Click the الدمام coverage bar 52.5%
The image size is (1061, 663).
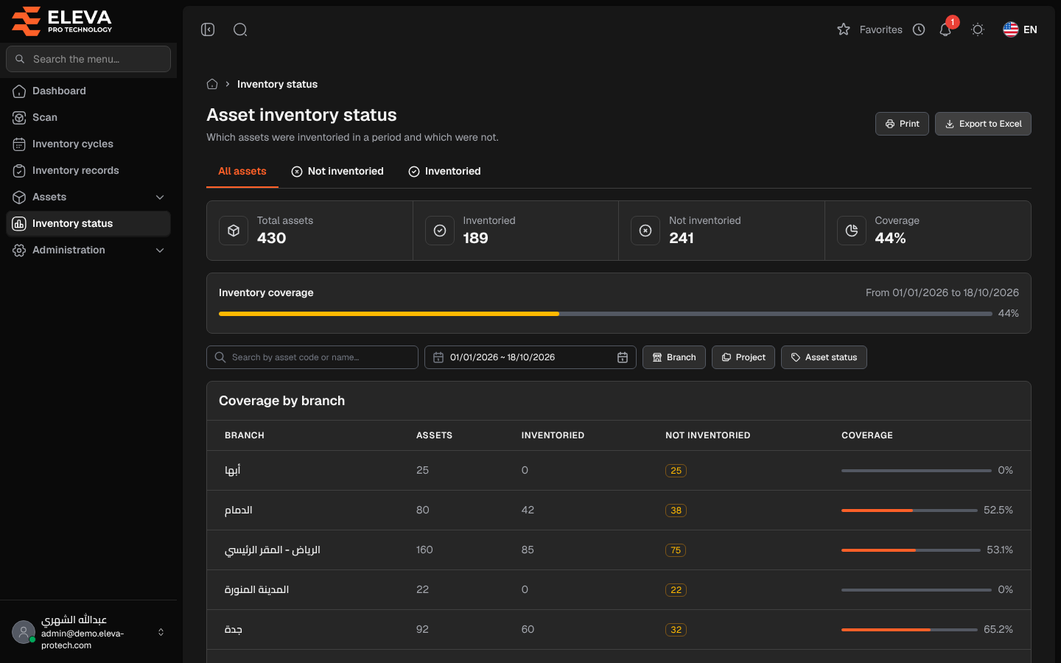pos(909,511)
